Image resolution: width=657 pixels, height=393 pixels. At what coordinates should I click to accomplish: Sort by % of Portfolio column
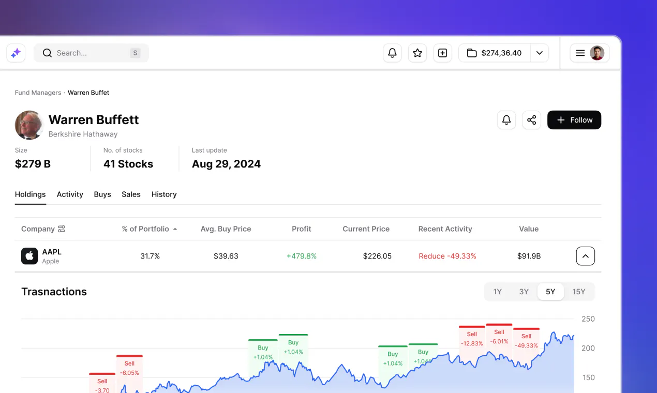[150, 229]
